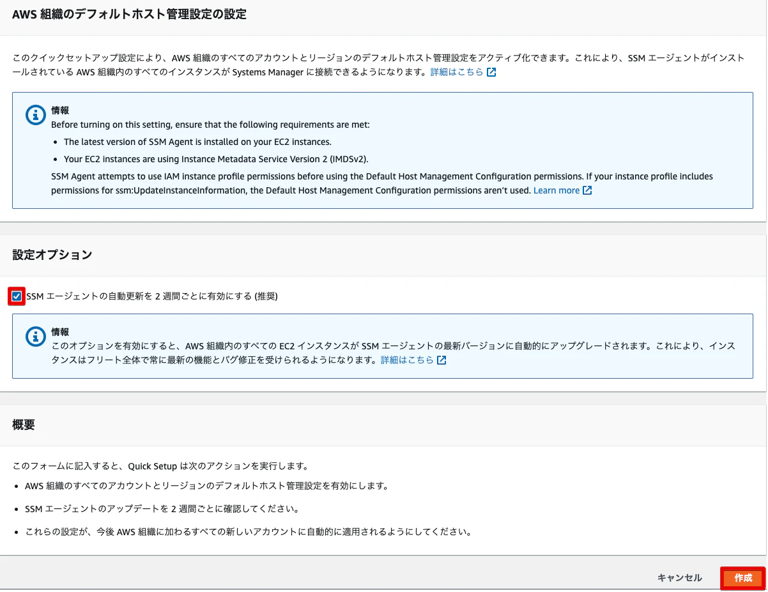The height and width of the screenshot is (592, 768).
Task: Open the top 詳細はこちら link
Action: tap(457, 72)
